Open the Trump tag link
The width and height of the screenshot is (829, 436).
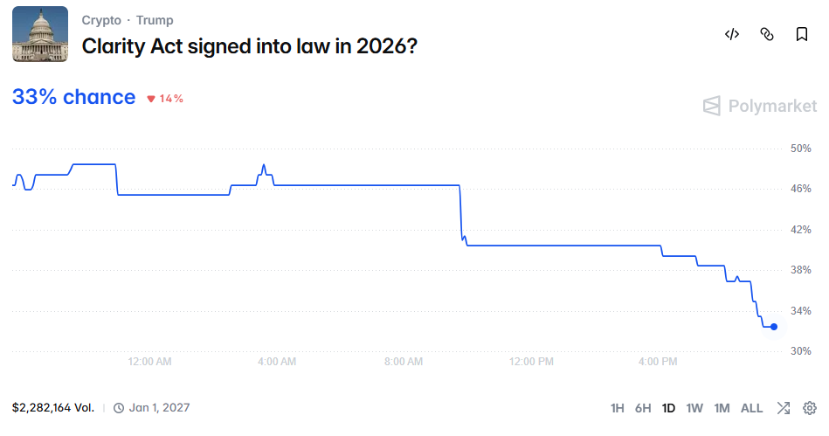(x=155, y=20)
